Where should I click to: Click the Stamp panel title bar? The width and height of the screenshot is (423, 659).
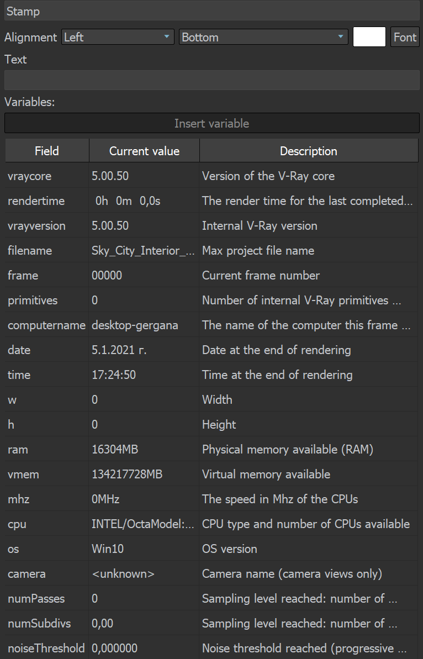(x=212, y=11)
